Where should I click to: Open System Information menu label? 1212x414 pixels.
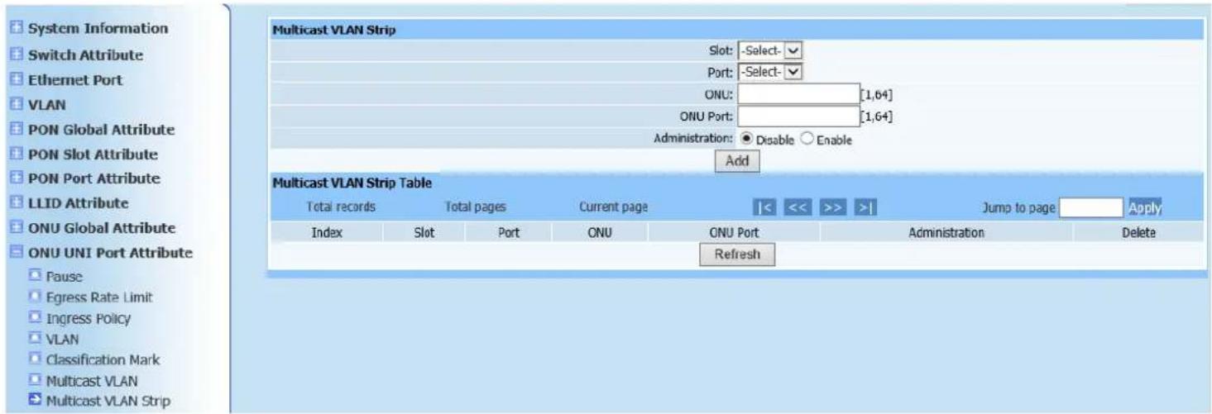98,28
